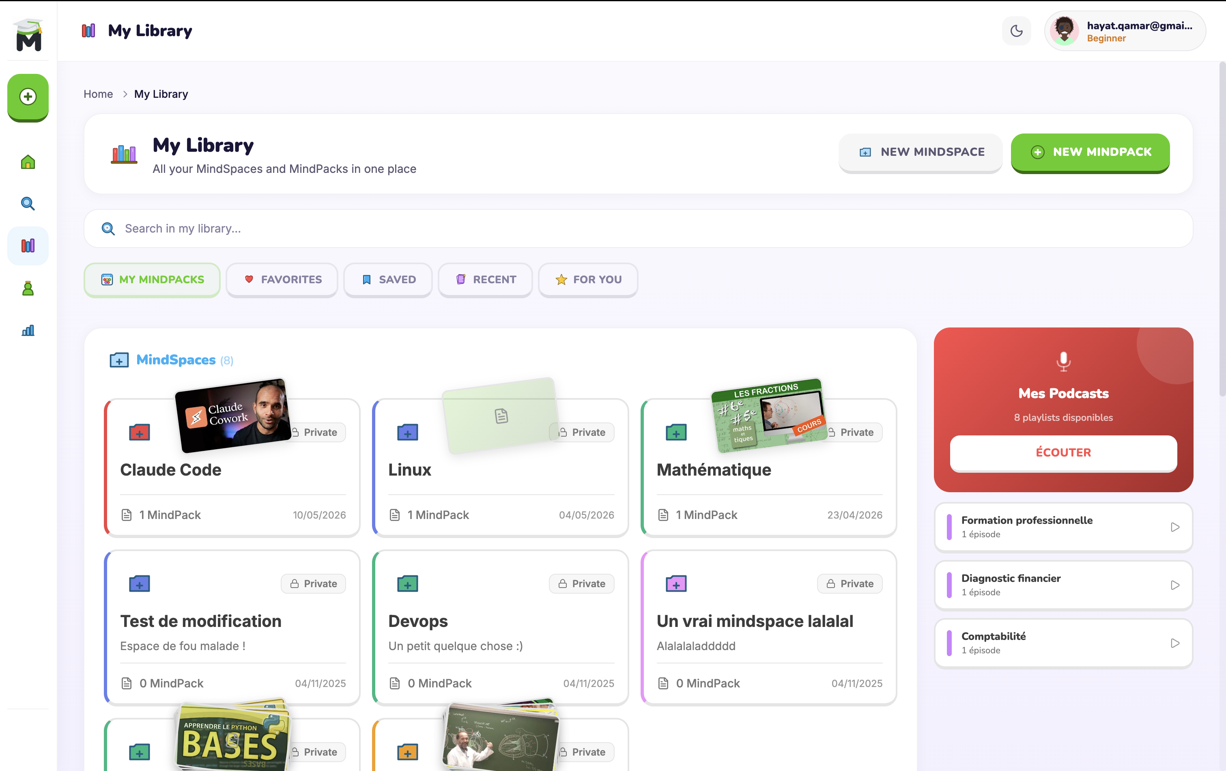Click the red folder icon on Claude Code
The width and height of the screenshot is (1226, 771).
[x=139, y=432]
